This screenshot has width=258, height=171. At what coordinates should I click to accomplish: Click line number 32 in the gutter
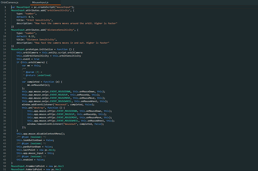[x=4, y=108]
